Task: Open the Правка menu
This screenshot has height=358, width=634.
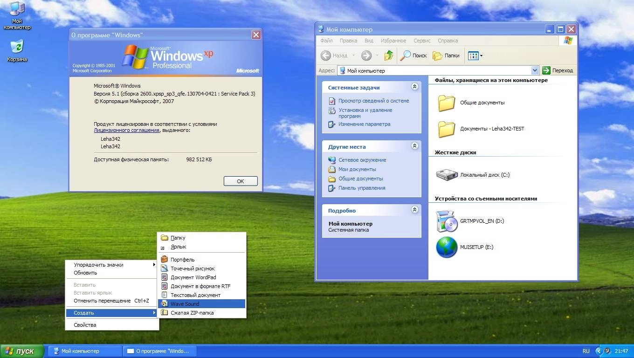Action: (x=348, y=41)
